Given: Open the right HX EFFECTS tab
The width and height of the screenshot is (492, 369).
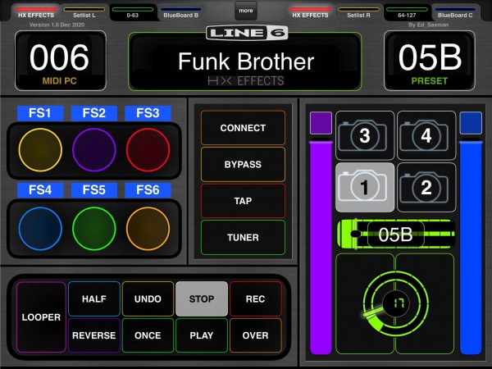Looking at the screenshot, I should pyautogui.click(x=310, y=12).
